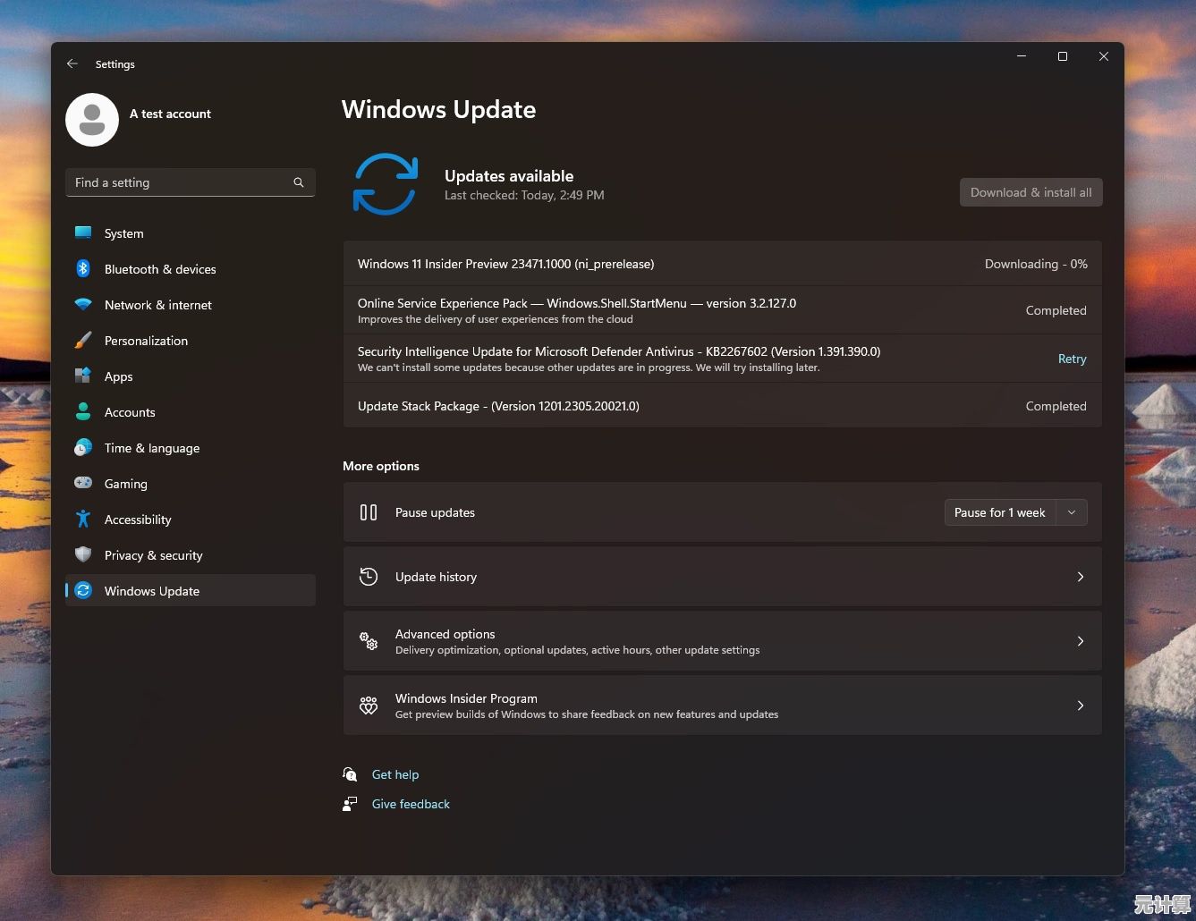1196x921 pixels.
Task: Focus the Find a setting search box
Action: pyautogui.click(x=179, y=182)
